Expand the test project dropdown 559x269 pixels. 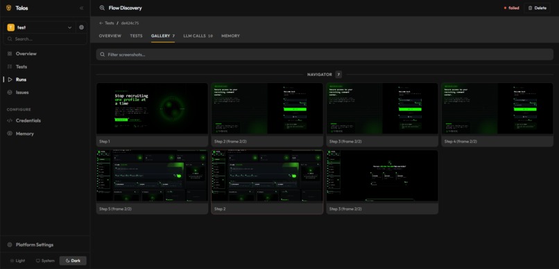69,28
